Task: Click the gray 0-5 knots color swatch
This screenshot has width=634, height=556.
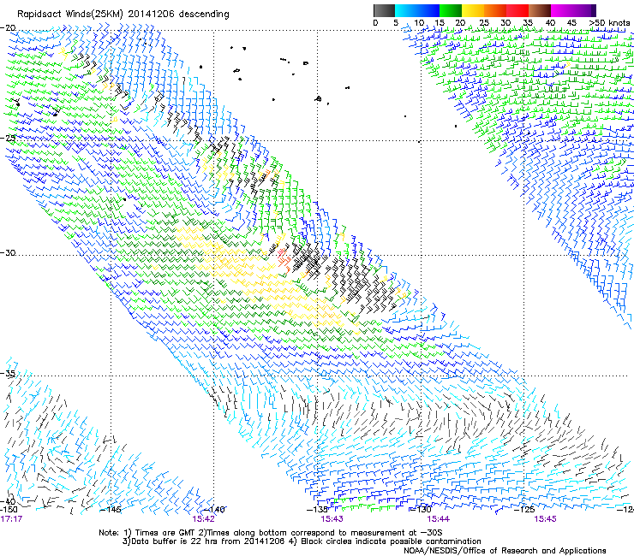Action: pyautogui.click(x=384, y=10)
